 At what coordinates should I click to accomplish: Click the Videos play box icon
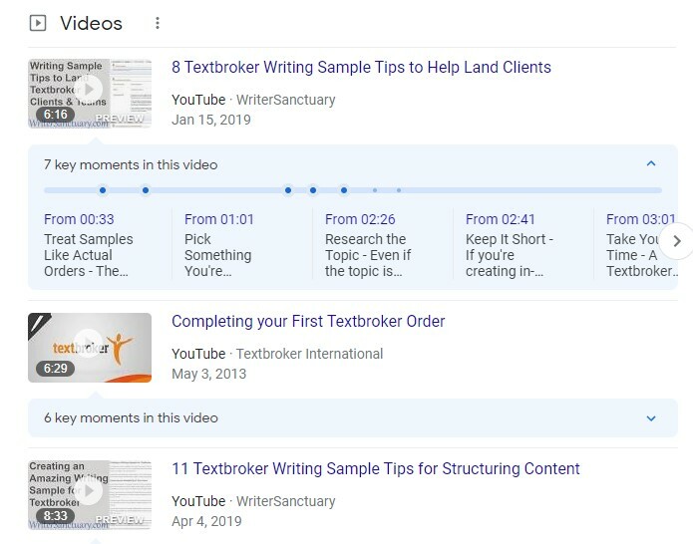[x=38, y=23]
